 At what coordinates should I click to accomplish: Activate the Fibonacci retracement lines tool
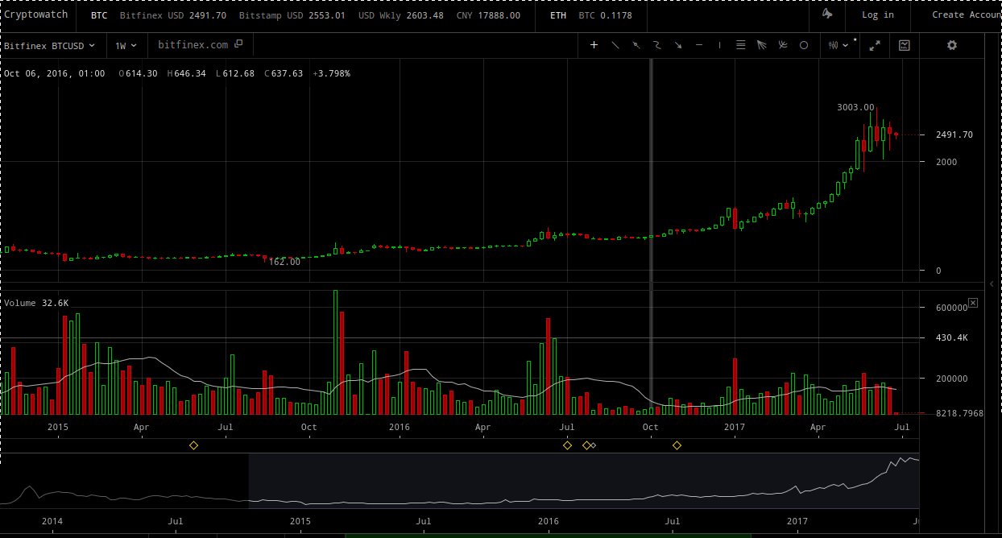point(740,45)
